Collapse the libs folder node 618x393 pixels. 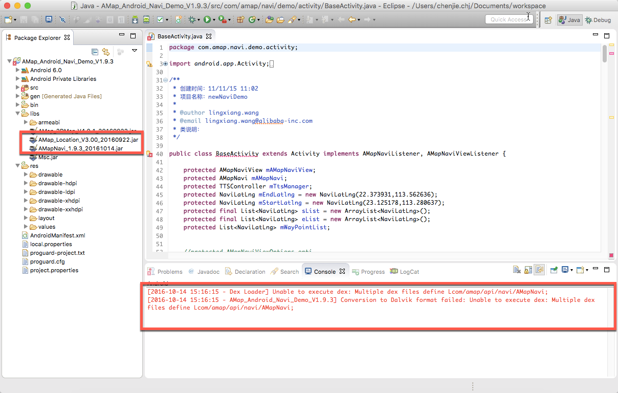[x=18, y=114]
